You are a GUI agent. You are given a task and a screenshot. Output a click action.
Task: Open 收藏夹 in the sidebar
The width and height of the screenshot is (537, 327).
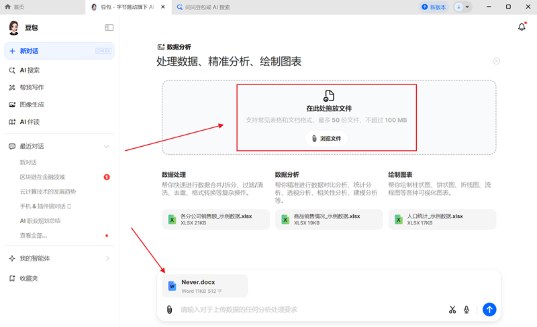(x=59, y=279)
